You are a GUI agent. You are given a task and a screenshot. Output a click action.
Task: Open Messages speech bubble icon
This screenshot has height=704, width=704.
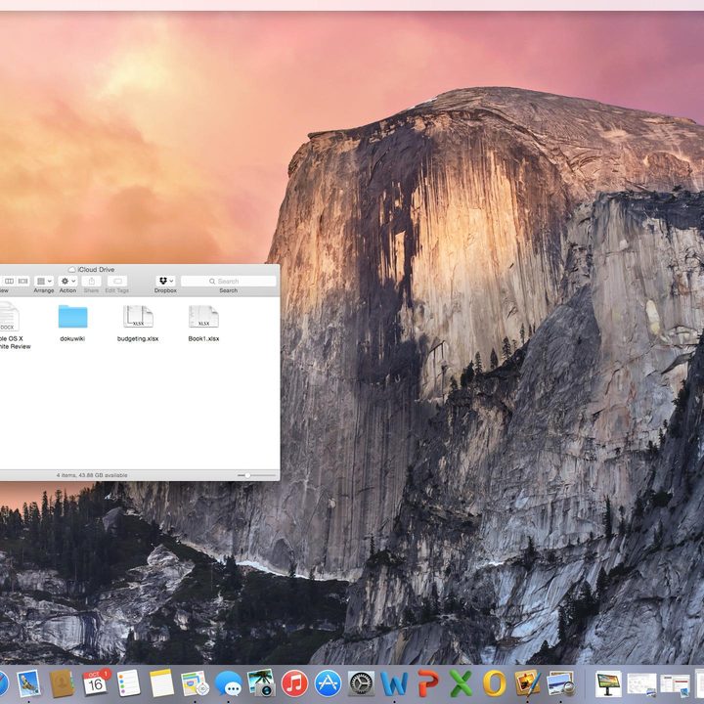(x=228, y=683)
